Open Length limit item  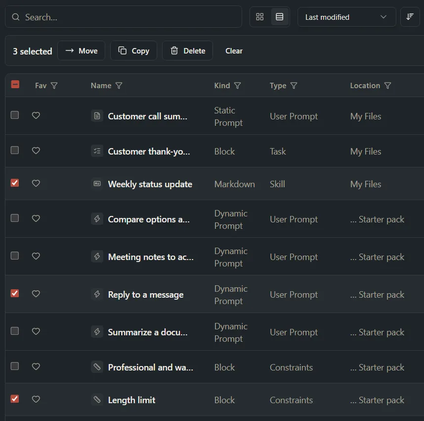click(131, 400)
